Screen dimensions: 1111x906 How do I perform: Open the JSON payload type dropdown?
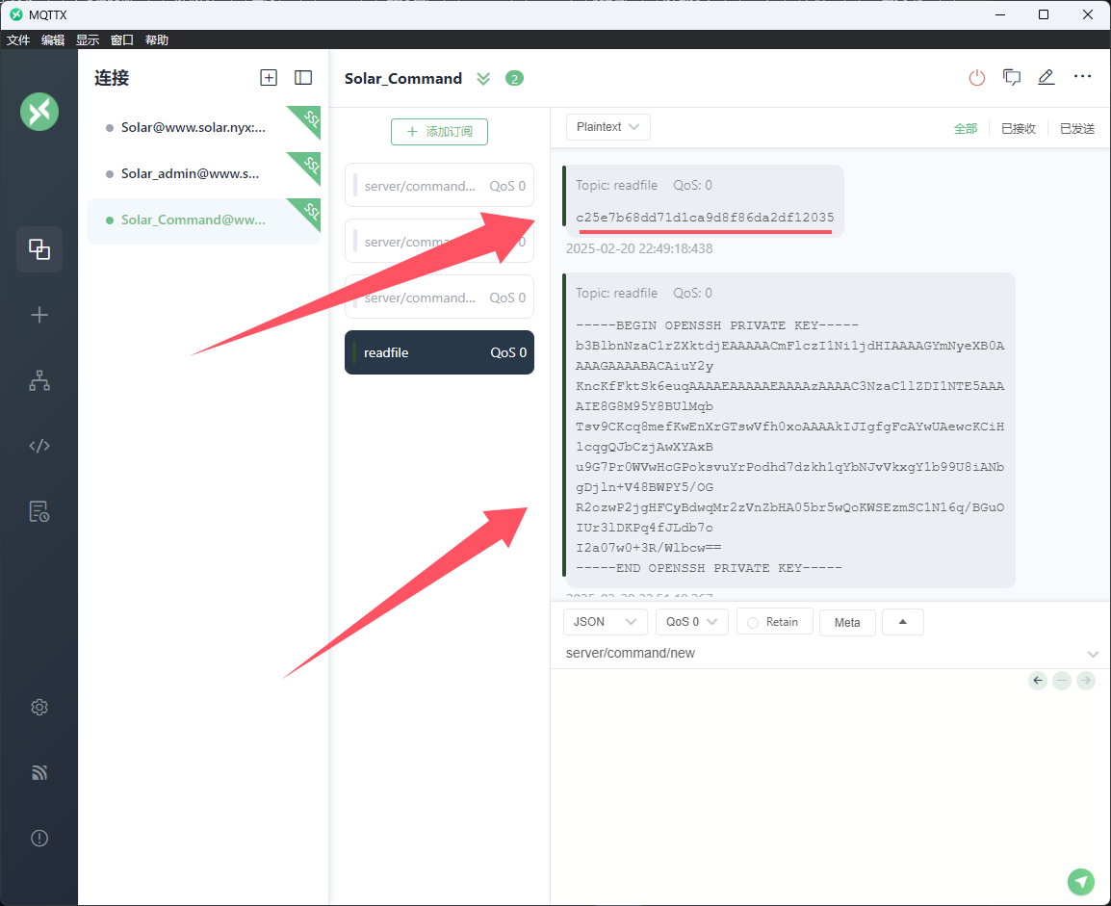point(605,622)
